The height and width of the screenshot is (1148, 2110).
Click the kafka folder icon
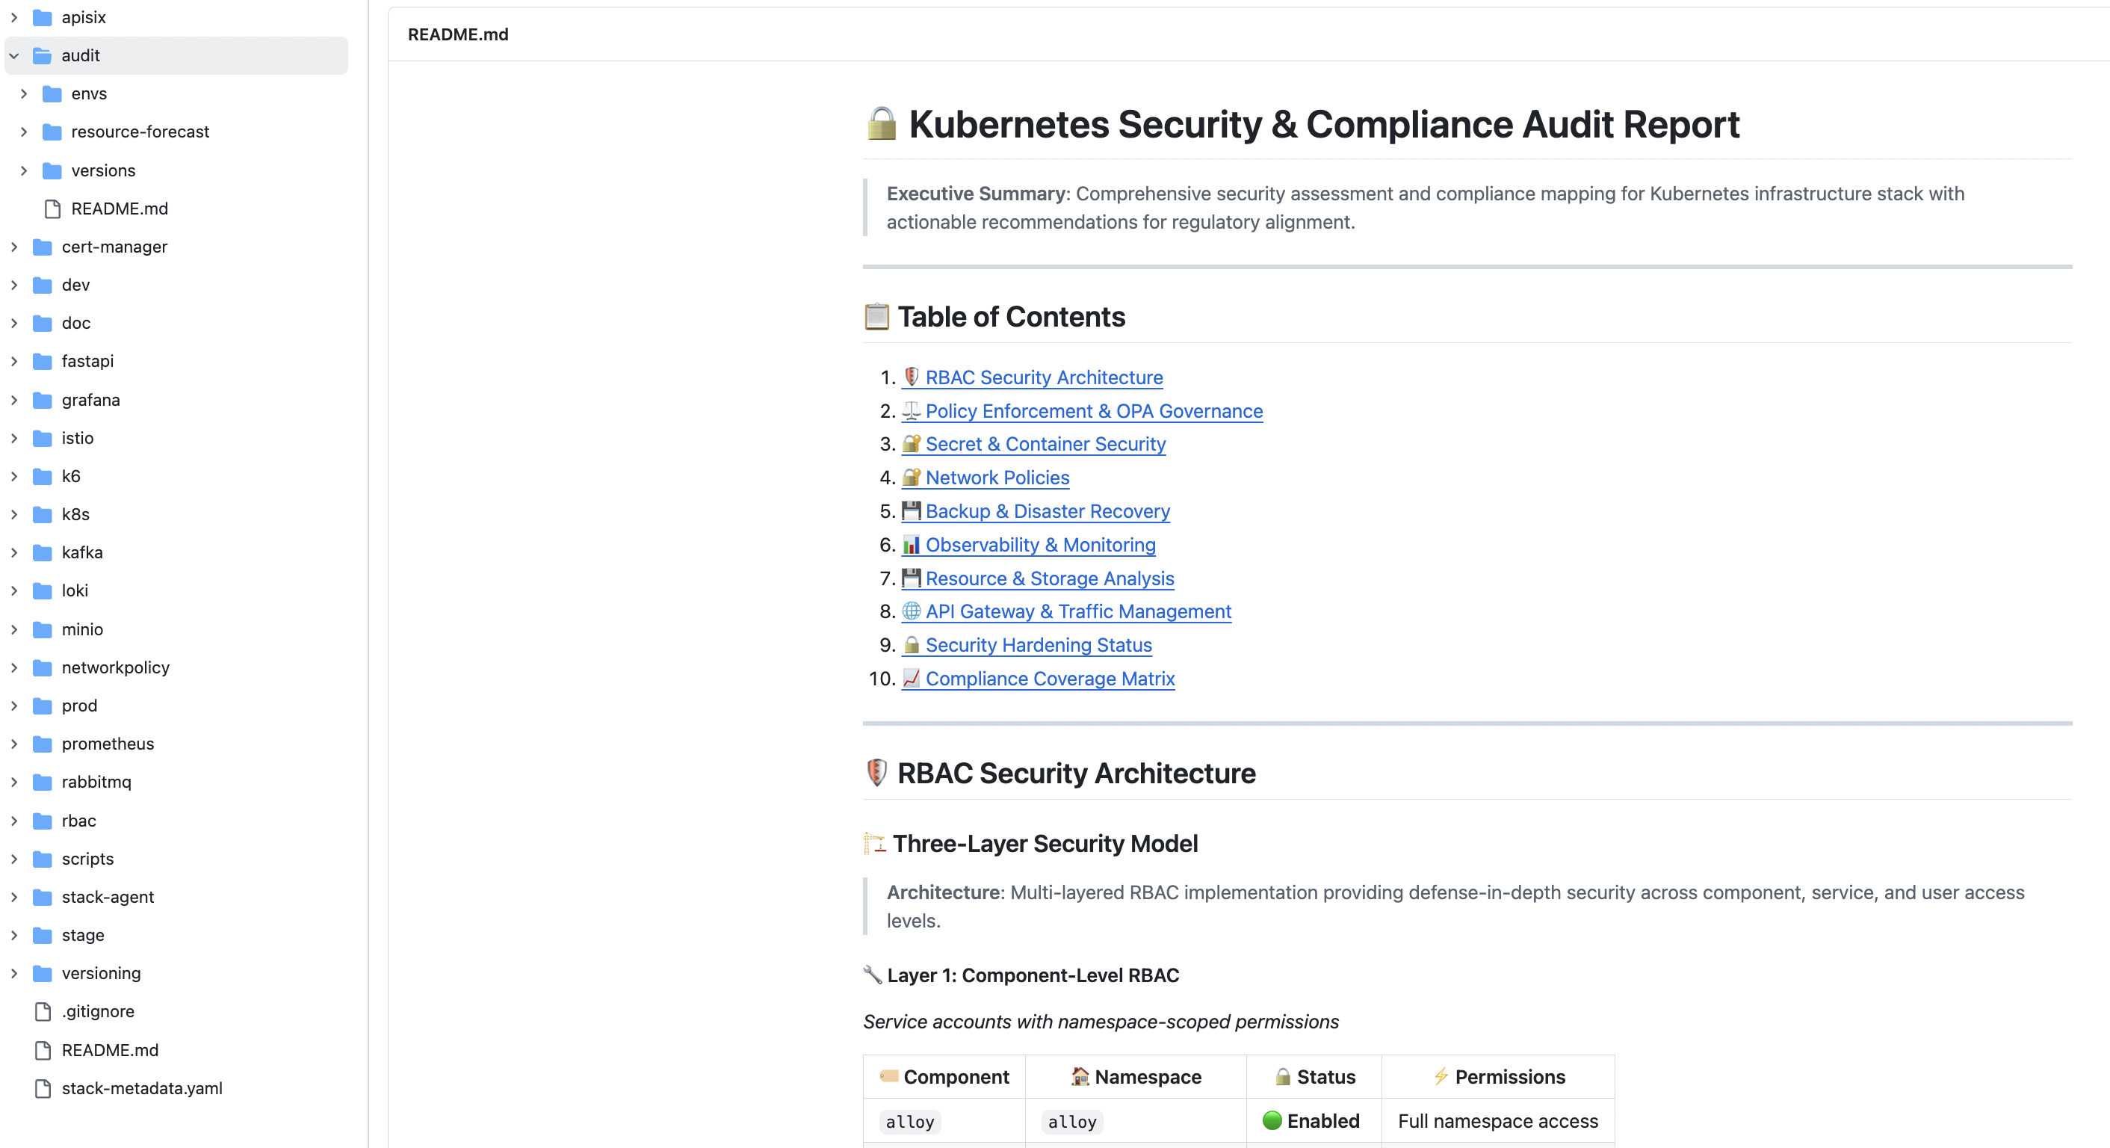point(43,552)
